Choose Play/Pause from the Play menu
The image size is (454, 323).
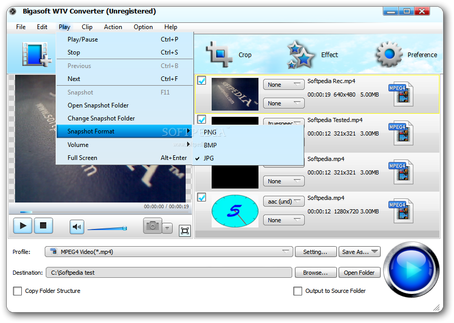tap(124, 39)
